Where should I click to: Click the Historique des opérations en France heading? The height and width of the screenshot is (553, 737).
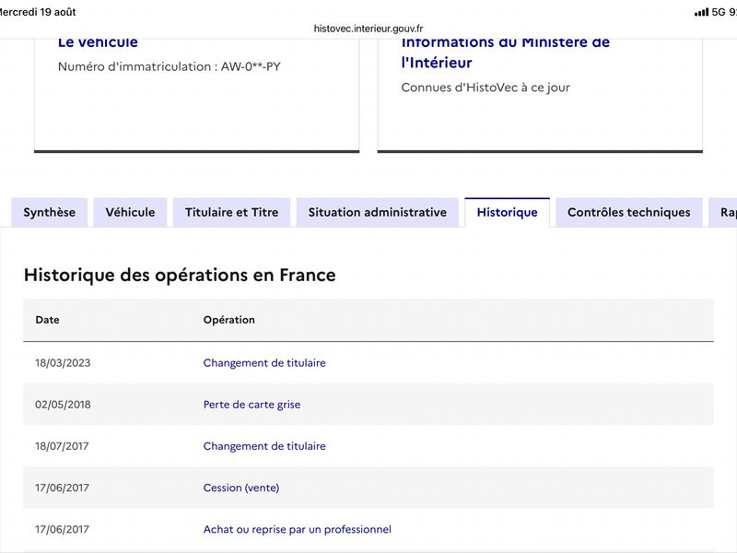click(180, 275)
